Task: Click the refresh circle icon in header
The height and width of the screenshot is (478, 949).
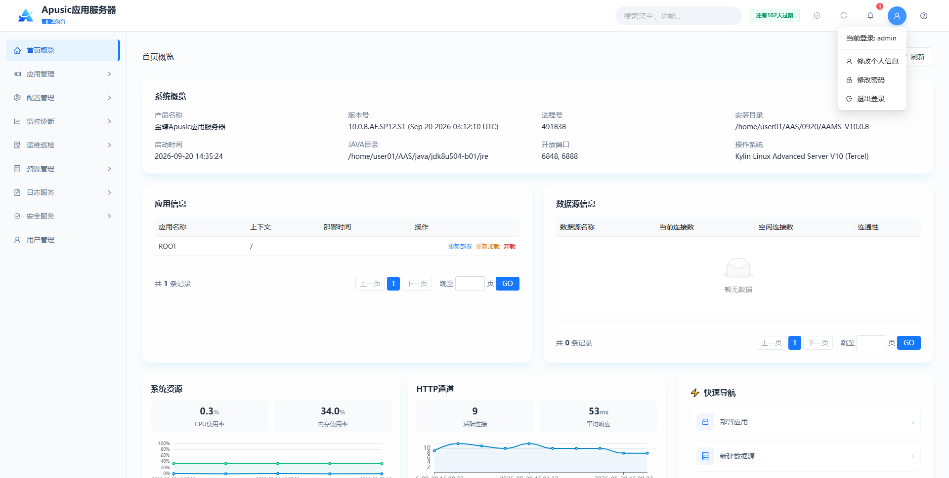Action: coord(844,16)
